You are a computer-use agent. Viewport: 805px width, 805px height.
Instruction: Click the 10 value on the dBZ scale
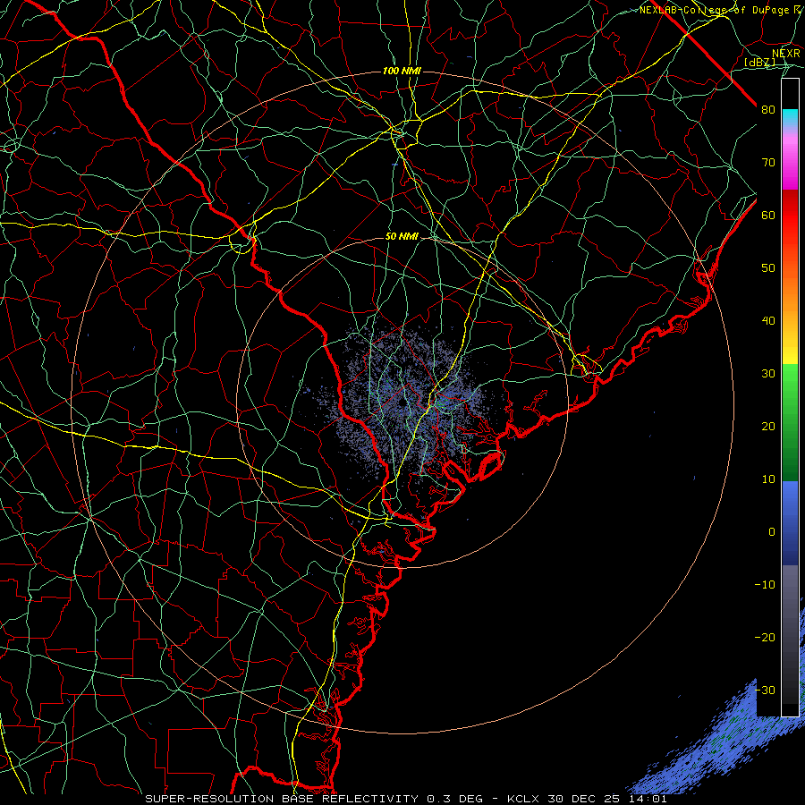[x=768, y=479]
